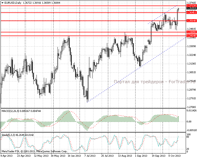Click the 80 level on Stochastic scale
The width and height of the screenshot is (197, 158).
click(188, 137)
